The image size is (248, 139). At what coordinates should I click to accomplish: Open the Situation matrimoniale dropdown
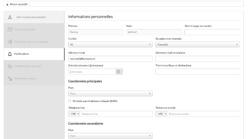click(x=198, y=45)
